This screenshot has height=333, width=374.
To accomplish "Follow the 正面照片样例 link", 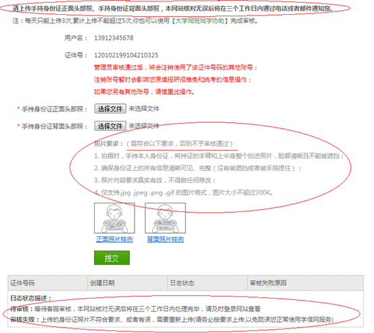I will tap(114, 239).
